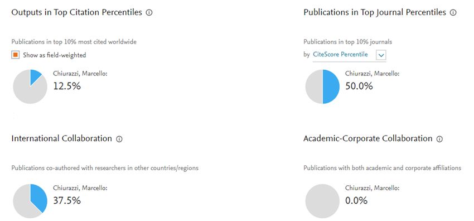Viewport: 474px width, 221px height.
Task: Click info icon next to International Collaboration
Action: point(119,139)
